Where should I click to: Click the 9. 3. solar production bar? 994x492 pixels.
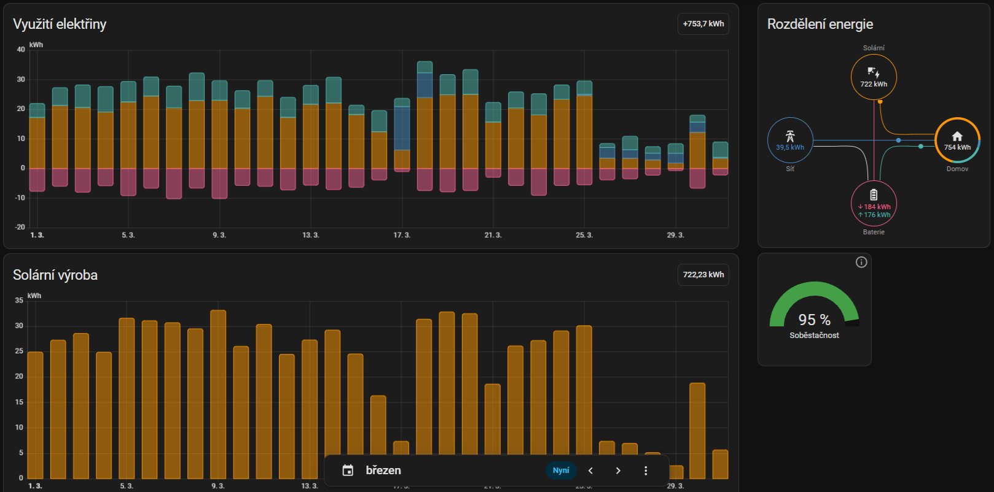point(218,393)
